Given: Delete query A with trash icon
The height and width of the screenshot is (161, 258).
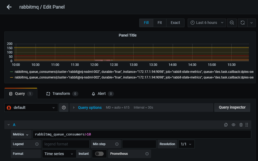Looking at the screenshot, I should click(x=241, y=125).
